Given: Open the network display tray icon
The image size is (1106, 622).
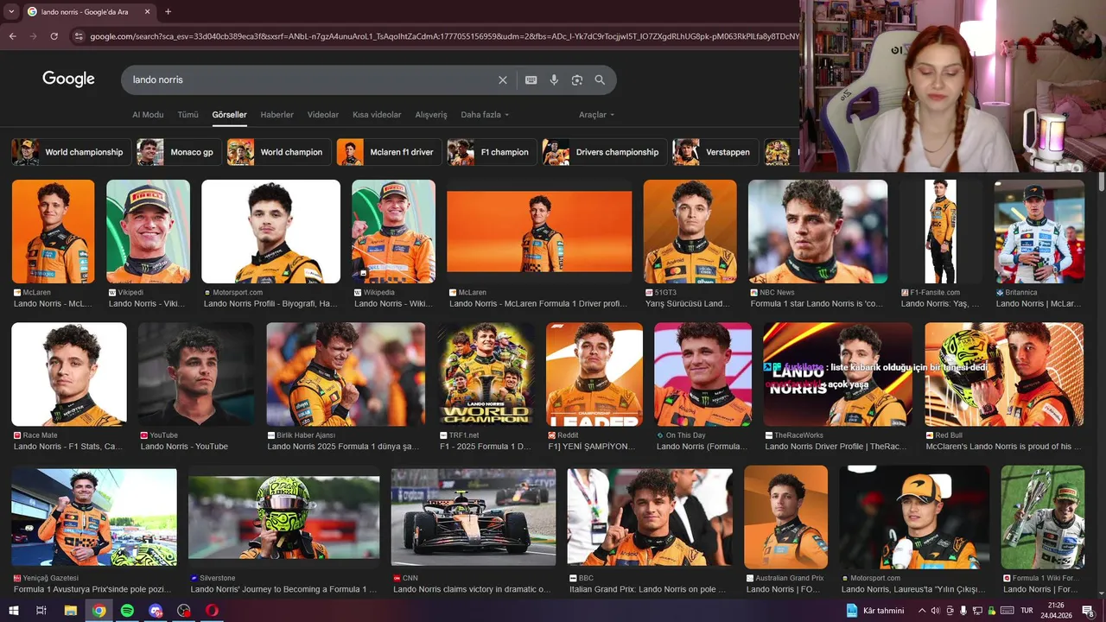Looking at the screenshot, I should [977, 611].
